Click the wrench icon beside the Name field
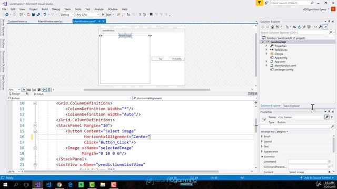Screen dimensions: 337x189 (x=326, y=117)
